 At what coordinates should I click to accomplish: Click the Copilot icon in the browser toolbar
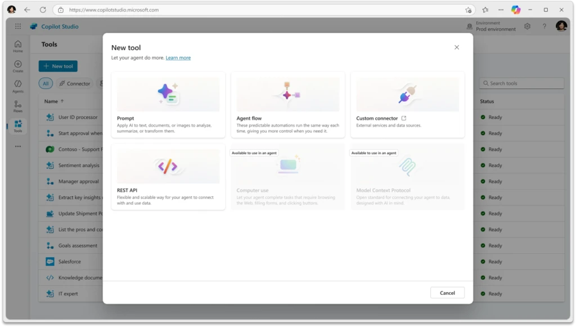515,10
